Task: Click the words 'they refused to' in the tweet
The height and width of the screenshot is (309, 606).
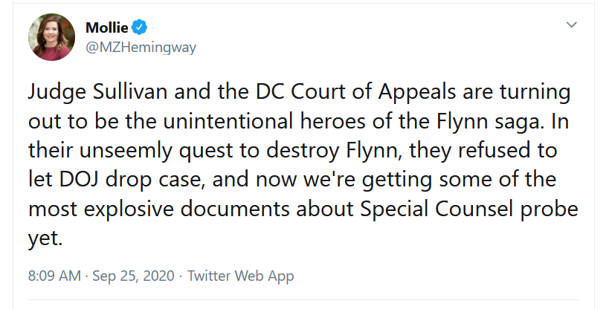Action: click(x=483, y=151)
